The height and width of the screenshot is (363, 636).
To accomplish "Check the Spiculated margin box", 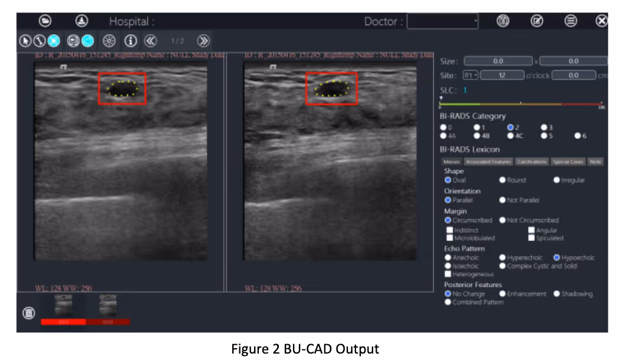I will click(x=531, y=238).
